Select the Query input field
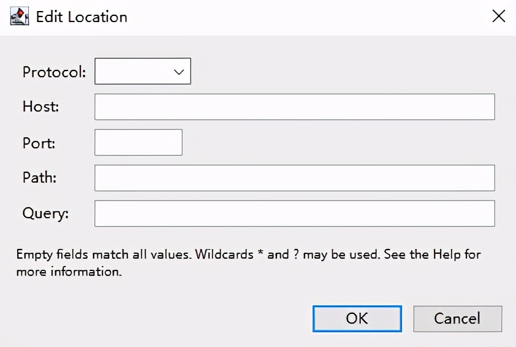516x347 pixels. point(294,214)
